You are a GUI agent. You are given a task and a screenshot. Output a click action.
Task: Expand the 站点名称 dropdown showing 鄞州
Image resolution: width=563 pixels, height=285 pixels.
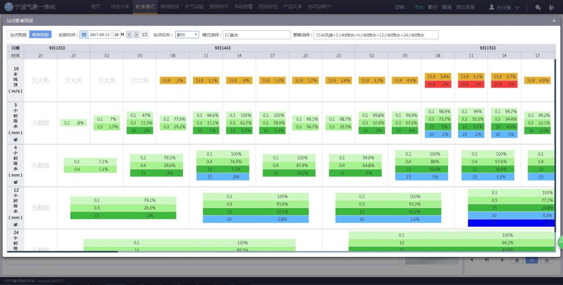click(187, 35)
